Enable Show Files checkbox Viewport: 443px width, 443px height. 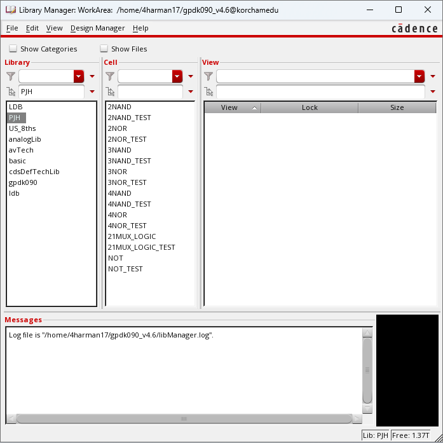(104, 48)
